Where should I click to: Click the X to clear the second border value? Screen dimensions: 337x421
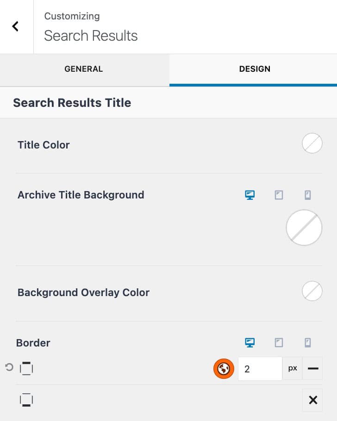point(313,400)
